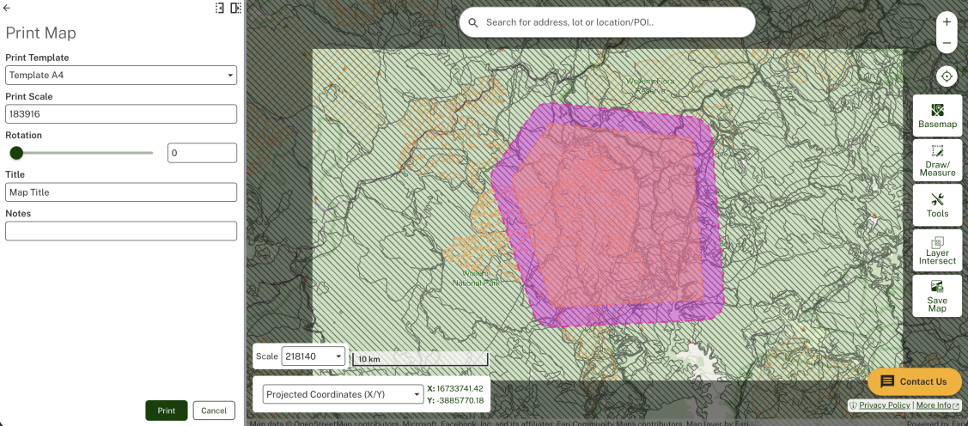The width and height of the screenshot is (968, 426).
Task: Click the Flora Reserve map label
Action: [650, 86]
